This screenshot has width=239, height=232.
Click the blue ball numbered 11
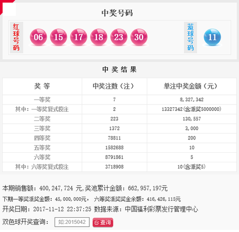pyautogui.click(x=212, y=37)
